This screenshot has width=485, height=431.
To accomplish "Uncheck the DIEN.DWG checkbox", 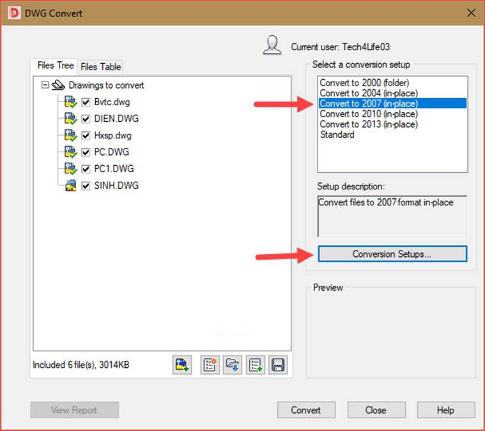I will pyautogui.click(x=86, y=119).
